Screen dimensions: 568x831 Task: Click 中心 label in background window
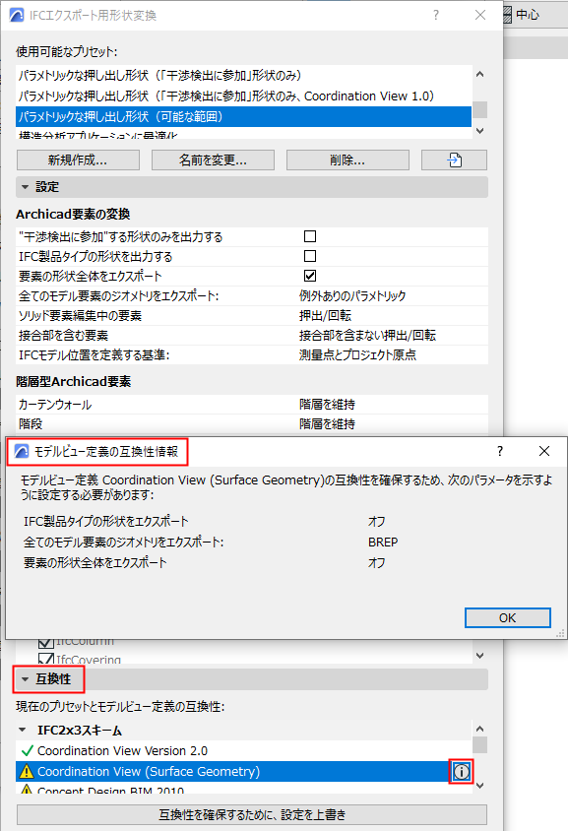coord(528,15)
